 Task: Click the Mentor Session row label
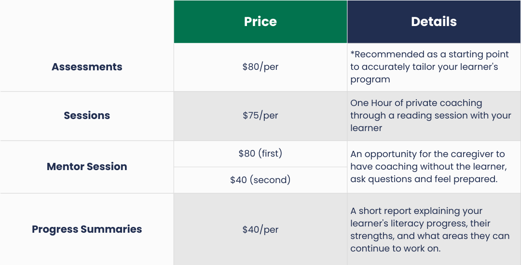click(87, 167)
